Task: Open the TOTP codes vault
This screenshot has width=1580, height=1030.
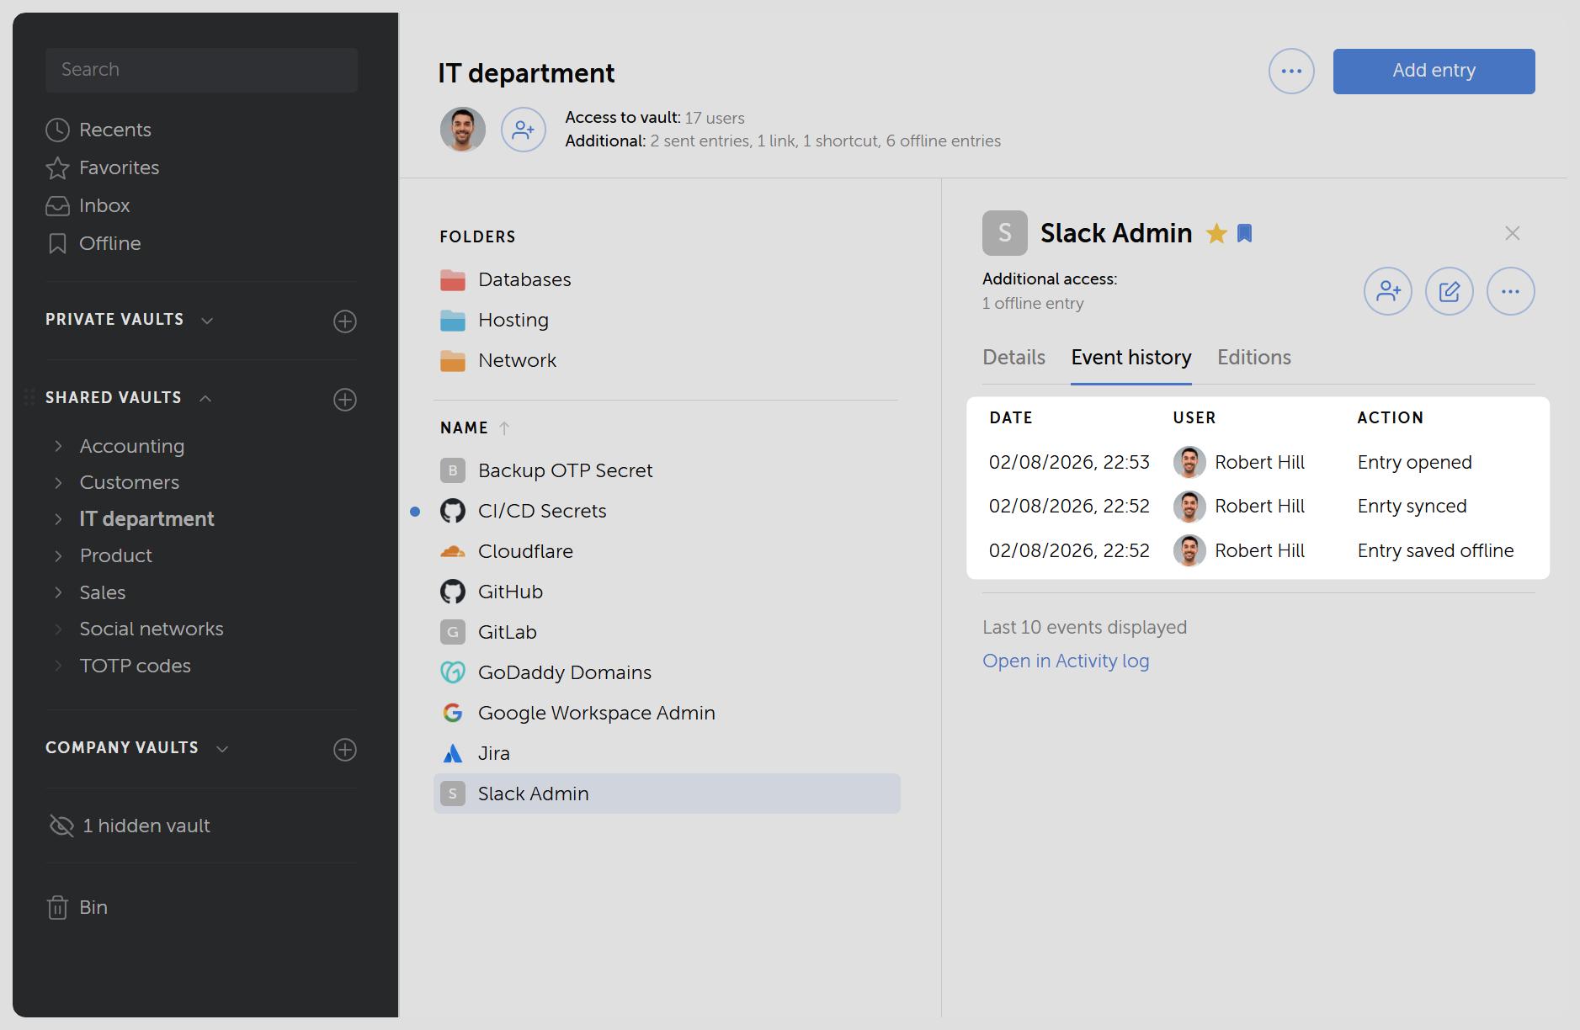Action: coord(136,666)
